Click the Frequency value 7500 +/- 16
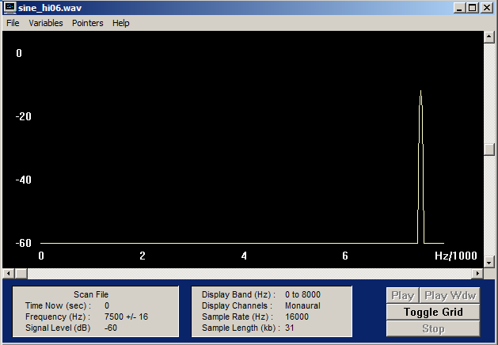This screenshot has height=345, width=498. 126,317
